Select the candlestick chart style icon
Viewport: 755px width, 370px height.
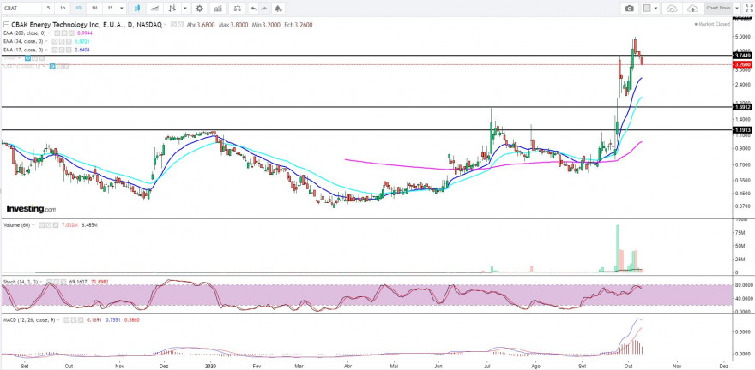pos(137,9)
